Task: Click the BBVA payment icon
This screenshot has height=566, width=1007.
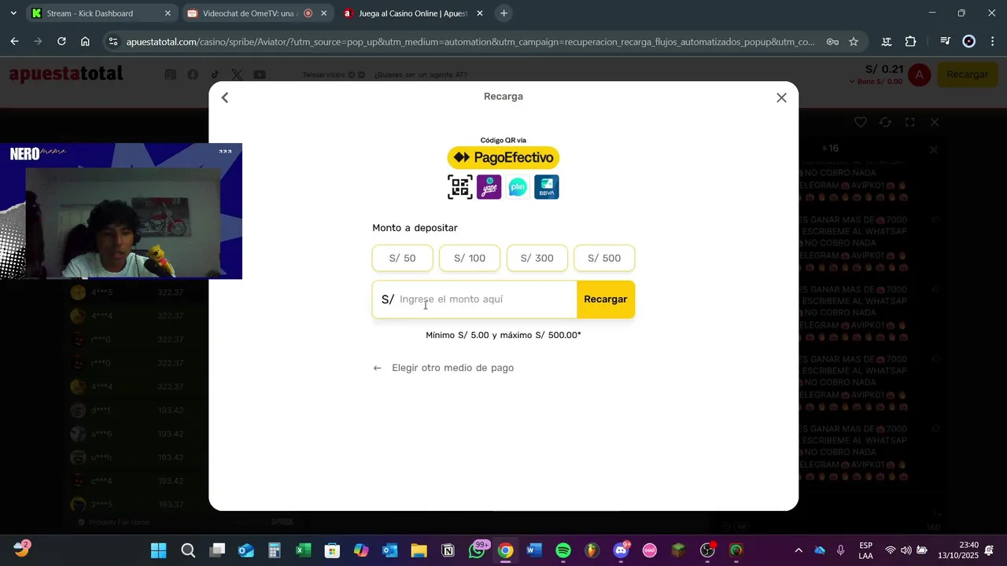Action: [547, 187]
